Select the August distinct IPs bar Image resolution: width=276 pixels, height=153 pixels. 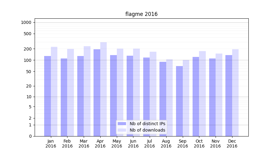(x=163, y=99)
